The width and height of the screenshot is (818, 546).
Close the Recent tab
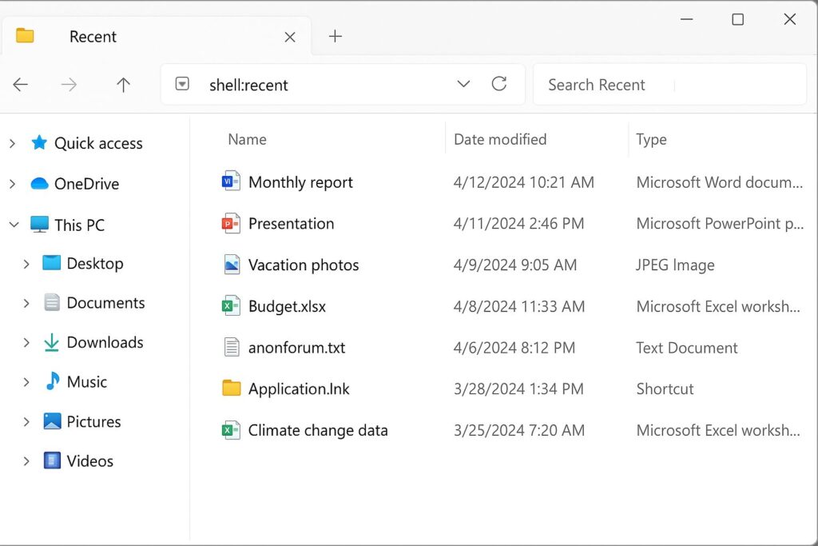click(x=290, y=37)
